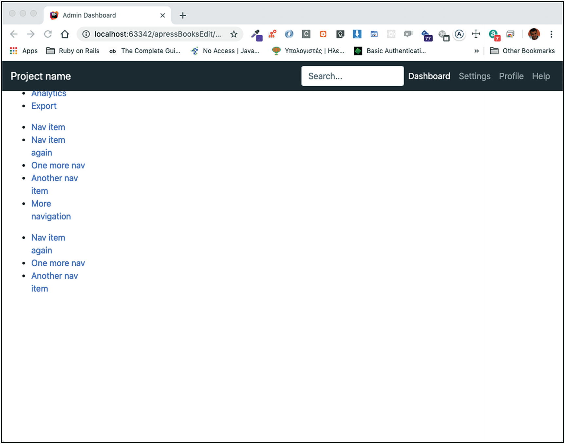Click the Project name brand link
Viewport: 565px width, 444px height.
pyautogui.click(x=41, y=76)
